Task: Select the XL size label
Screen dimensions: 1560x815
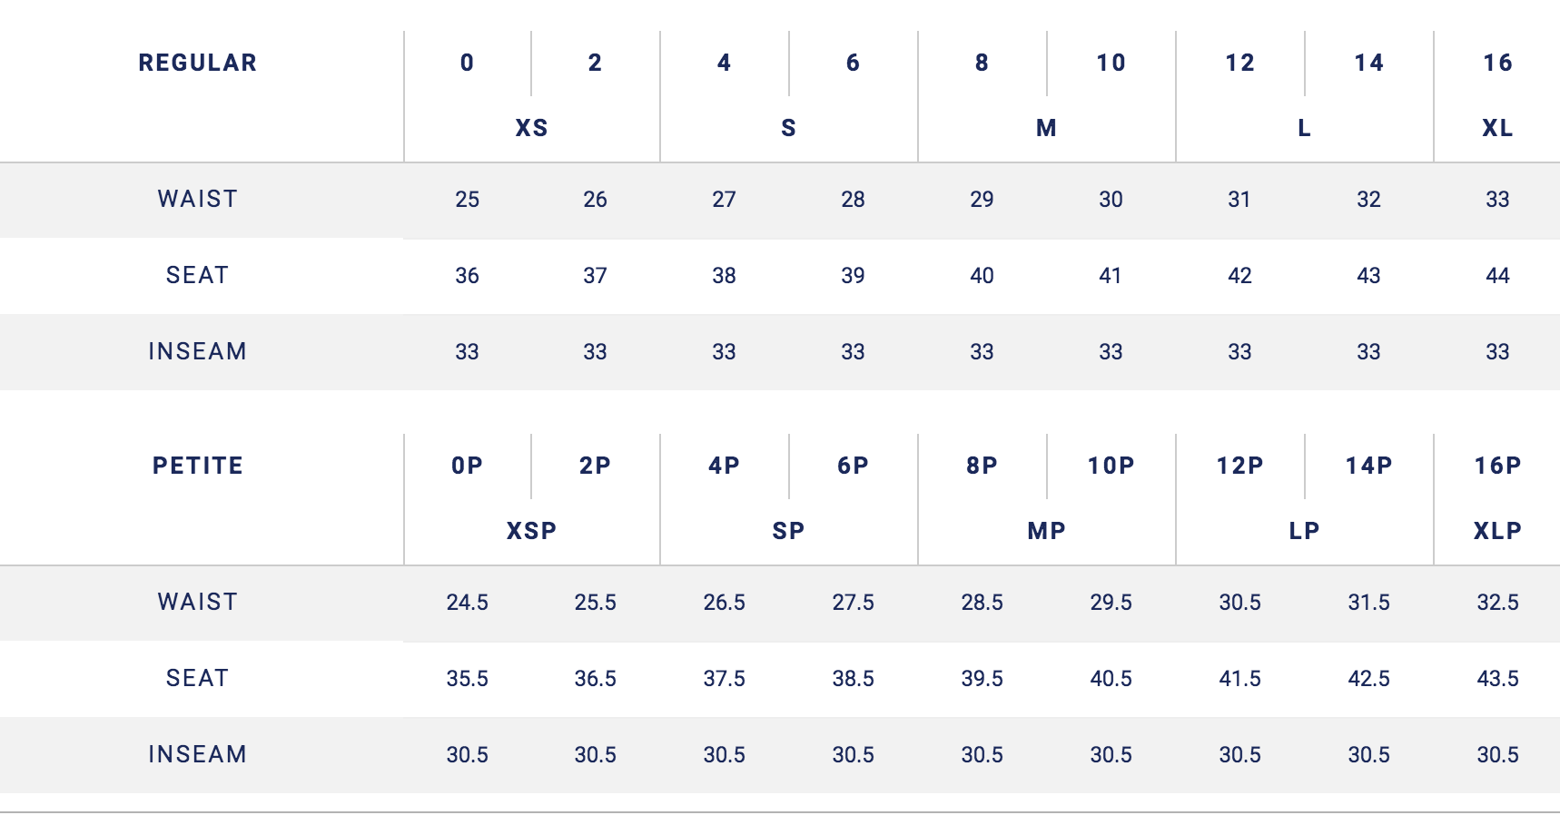Action: (x=1496, y=128)
